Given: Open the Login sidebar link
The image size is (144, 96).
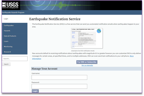Looking at the screenshot, I should 6,19.
